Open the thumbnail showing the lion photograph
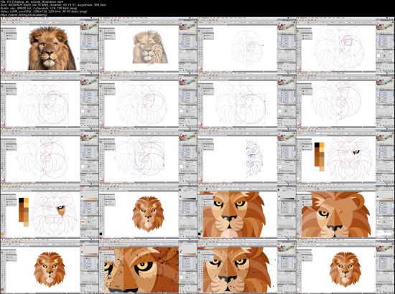This screenshot has width=395, height=294. [x=50, y=44]
